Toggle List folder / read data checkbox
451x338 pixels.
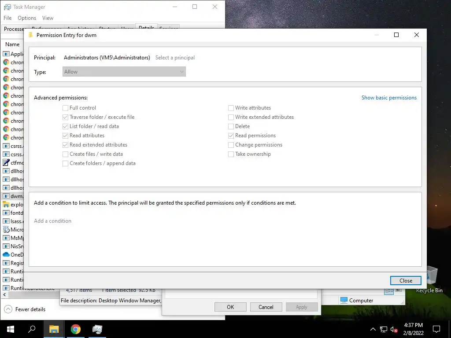click(x=65, y=126)
